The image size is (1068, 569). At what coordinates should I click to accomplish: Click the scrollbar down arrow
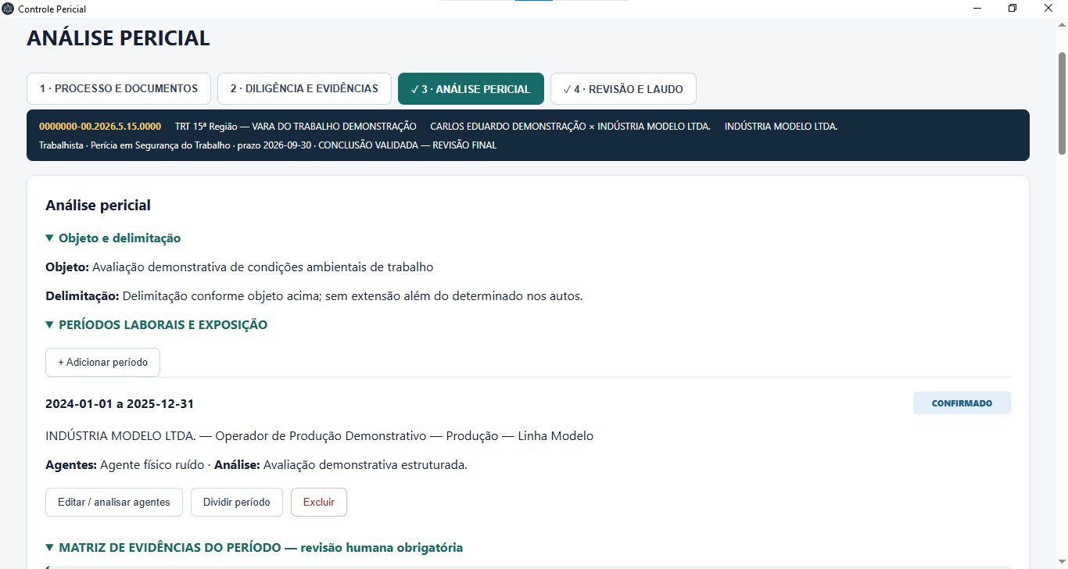1062,563
